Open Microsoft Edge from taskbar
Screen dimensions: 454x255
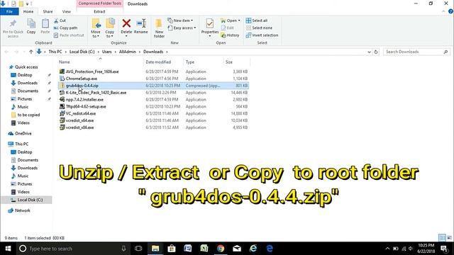coord(270,249)
